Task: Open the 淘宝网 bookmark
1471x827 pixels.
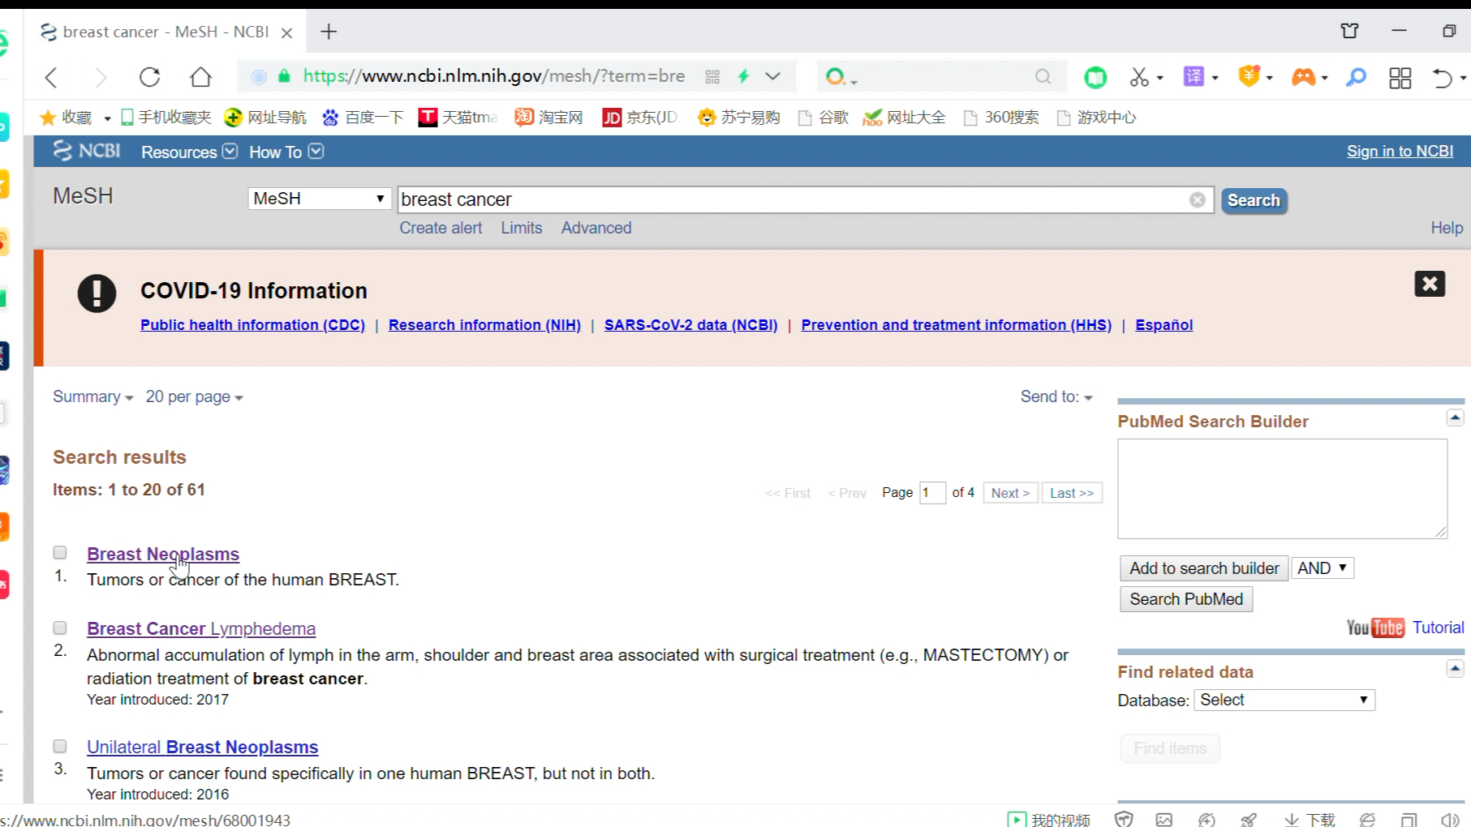Action: (x=549, y=118)
